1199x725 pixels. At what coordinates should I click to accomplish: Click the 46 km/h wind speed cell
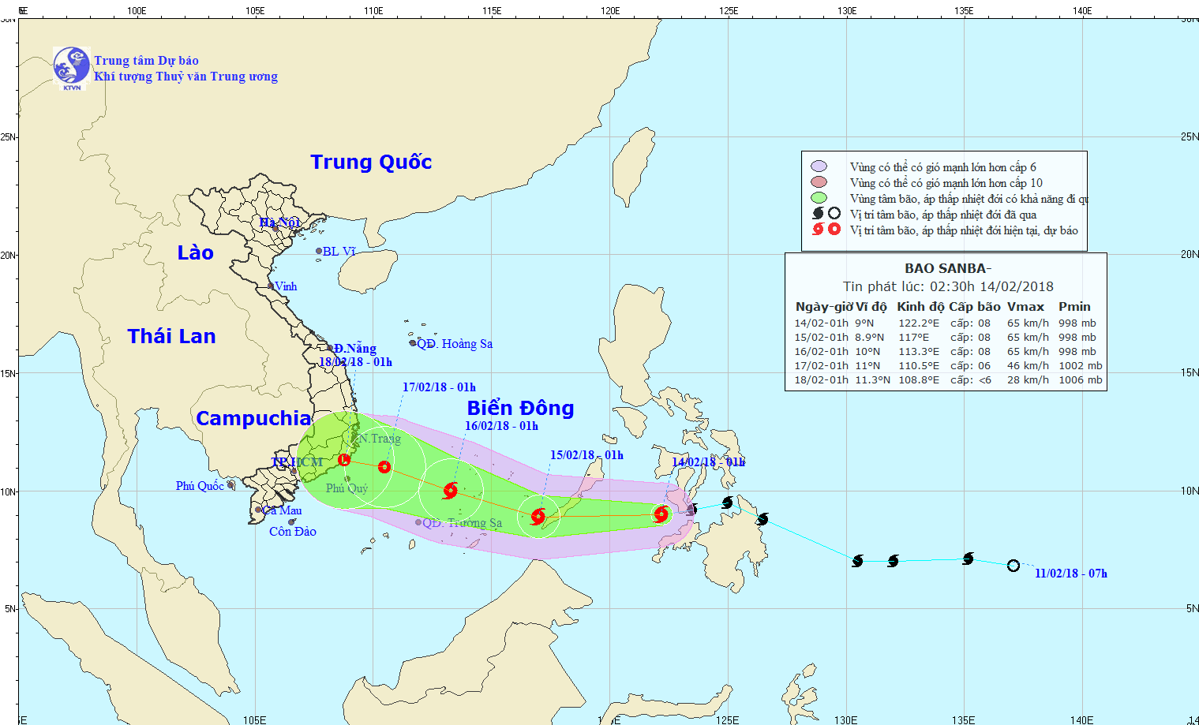pyautogui.click(x=1028, y=366)
